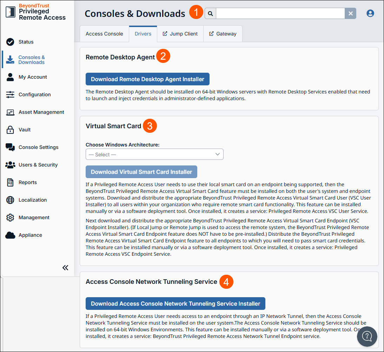Download the Remote Desktop Agent Installer
Image resolution: width=384 pixels, height=352 pixels.
click(x=147, y=79)
